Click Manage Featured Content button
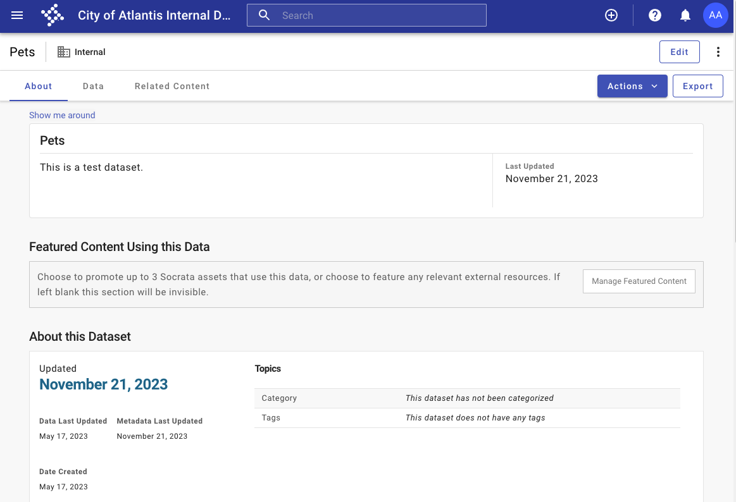This screenshot has width=736, height=502. 639,281
